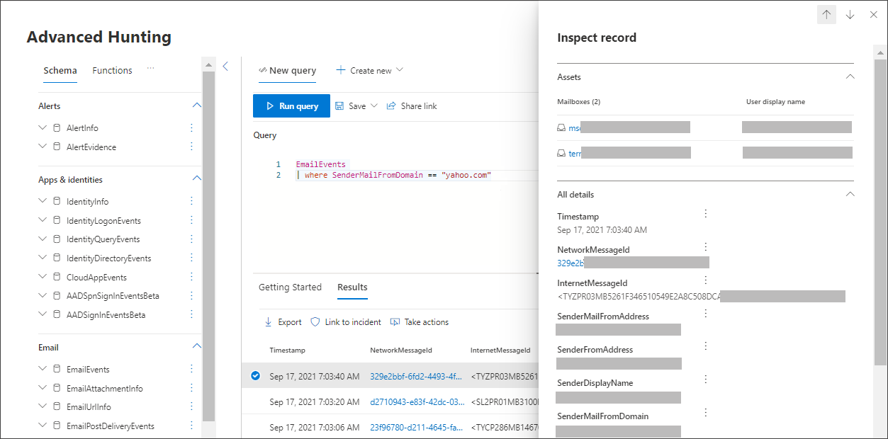This screenshot has height=439, width=888.
Task: Click the Link to incident shield icon
Action: (x=316, y=322)
